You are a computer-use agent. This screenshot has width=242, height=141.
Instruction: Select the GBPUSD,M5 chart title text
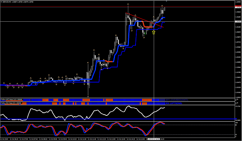7,2
